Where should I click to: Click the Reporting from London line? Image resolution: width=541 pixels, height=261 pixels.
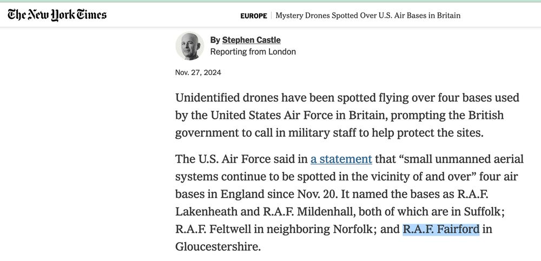(x=253, y=52)
